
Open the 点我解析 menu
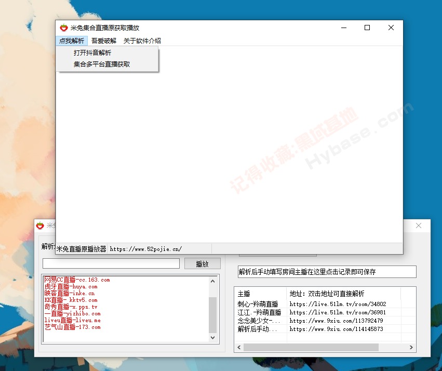(x=72, y=41)
